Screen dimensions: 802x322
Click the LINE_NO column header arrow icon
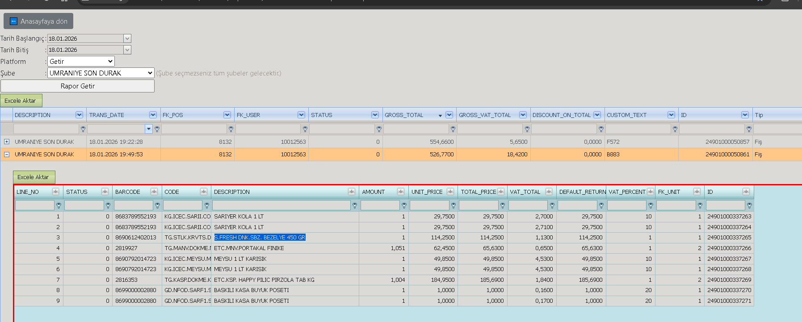pyautogui.click(x=55, y=192)
